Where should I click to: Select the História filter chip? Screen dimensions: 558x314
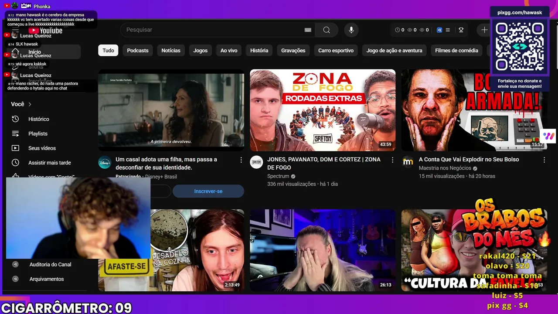(259, 51)
